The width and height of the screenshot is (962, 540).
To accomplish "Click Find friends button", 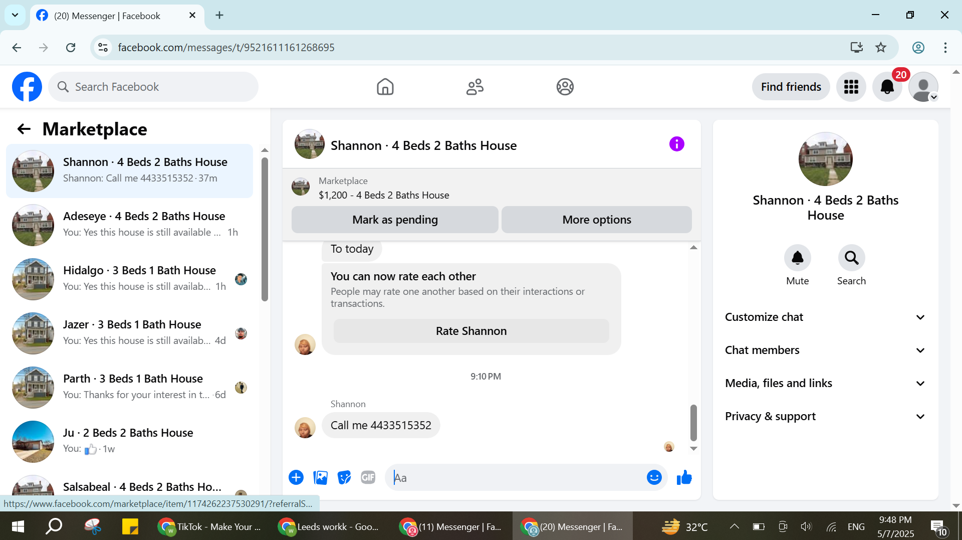I will [791, 87].
